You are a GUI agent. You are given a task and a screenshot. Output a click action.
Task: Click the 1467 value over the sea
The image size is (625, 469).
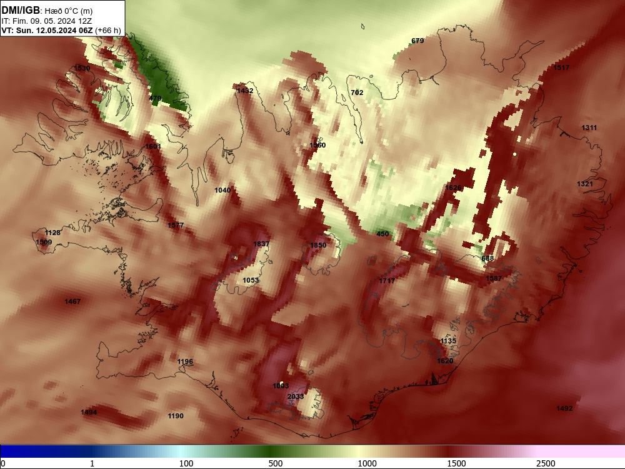(x=72, y=302)
